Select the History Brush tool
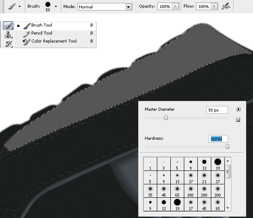Viewport: 253px width, 218px height. click(x=8, y=44)
